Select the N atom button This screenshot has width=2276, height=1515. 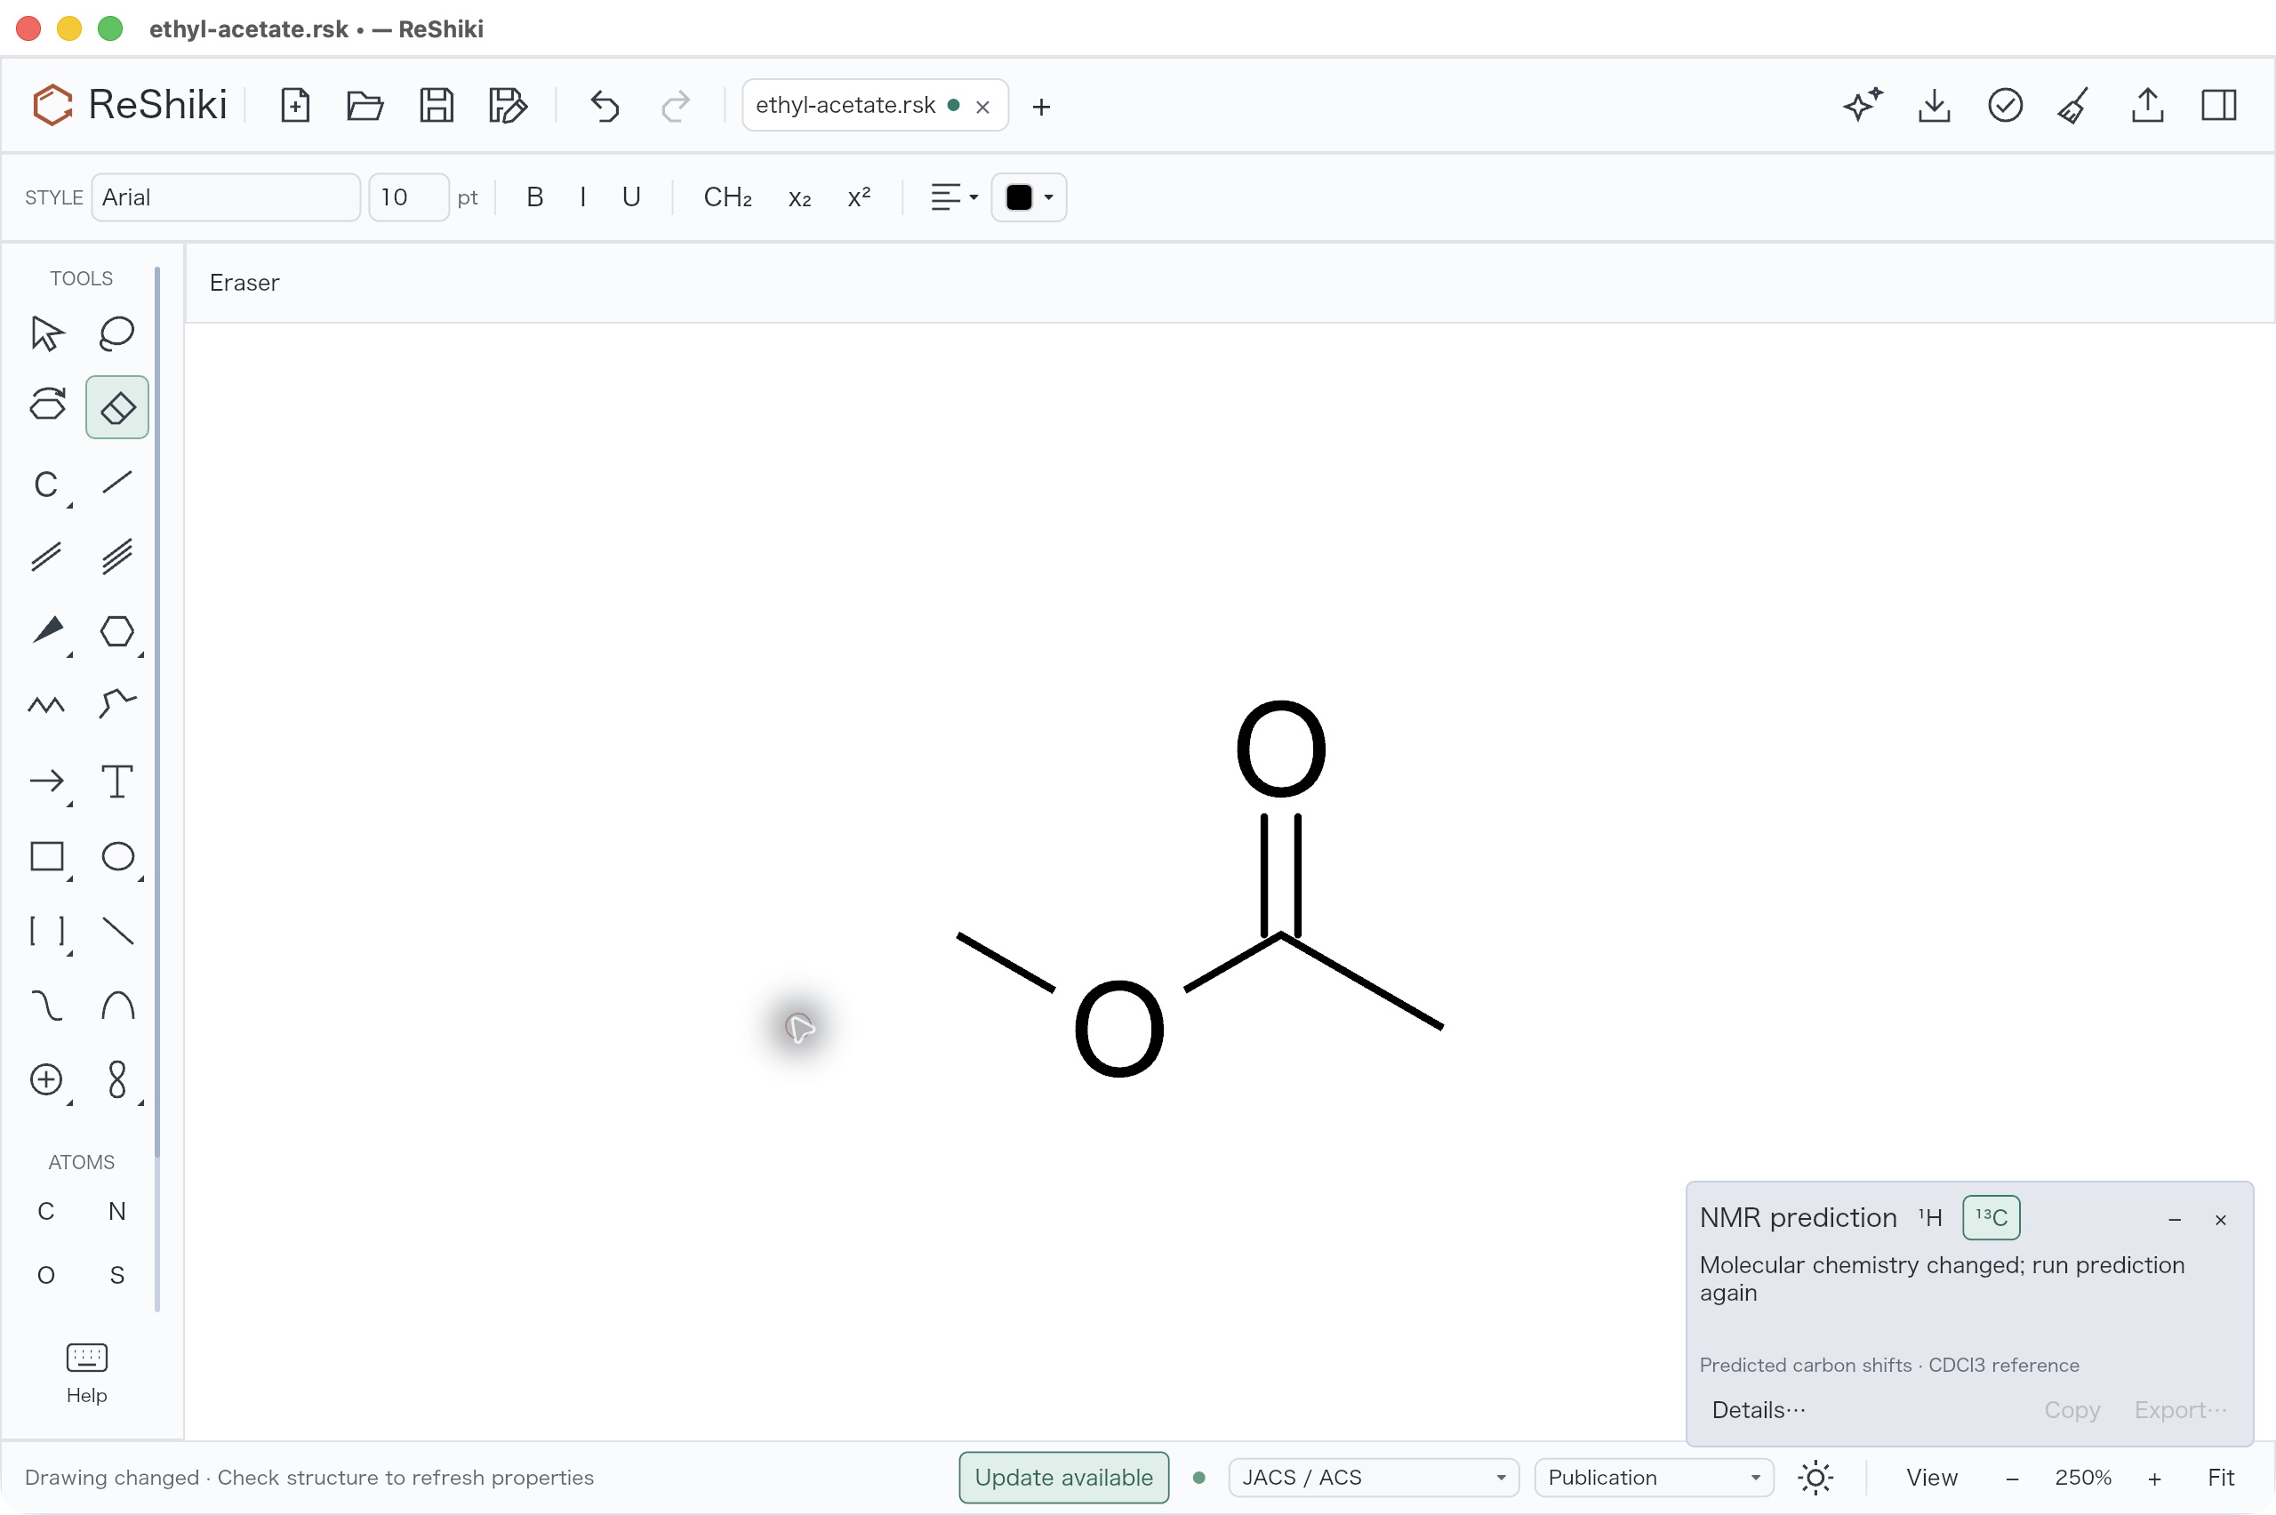(116, 1211)
